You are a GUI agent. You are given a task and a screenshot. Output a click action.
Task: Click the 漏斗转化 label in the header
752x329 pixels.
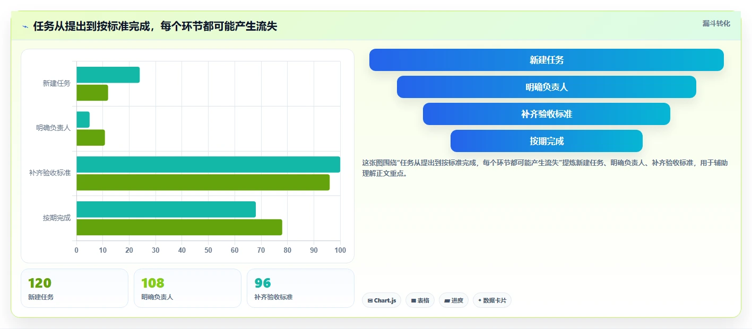click(716, 23)
